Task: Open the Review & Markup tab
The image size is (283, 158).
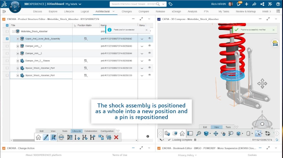Action: 246,11
